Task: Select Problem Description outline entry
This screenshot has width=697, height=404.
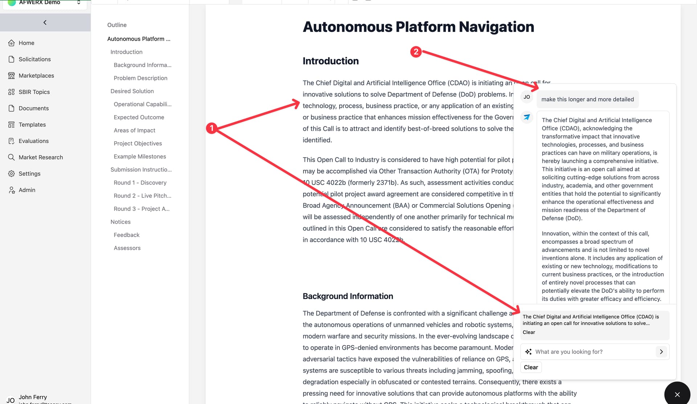Action: pyautogui.click(x=140, y=78)
